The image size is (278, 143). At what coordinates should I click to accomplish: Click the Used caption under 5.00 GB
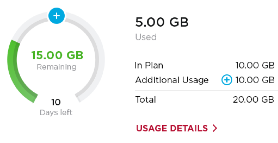(x=146, y=37)
